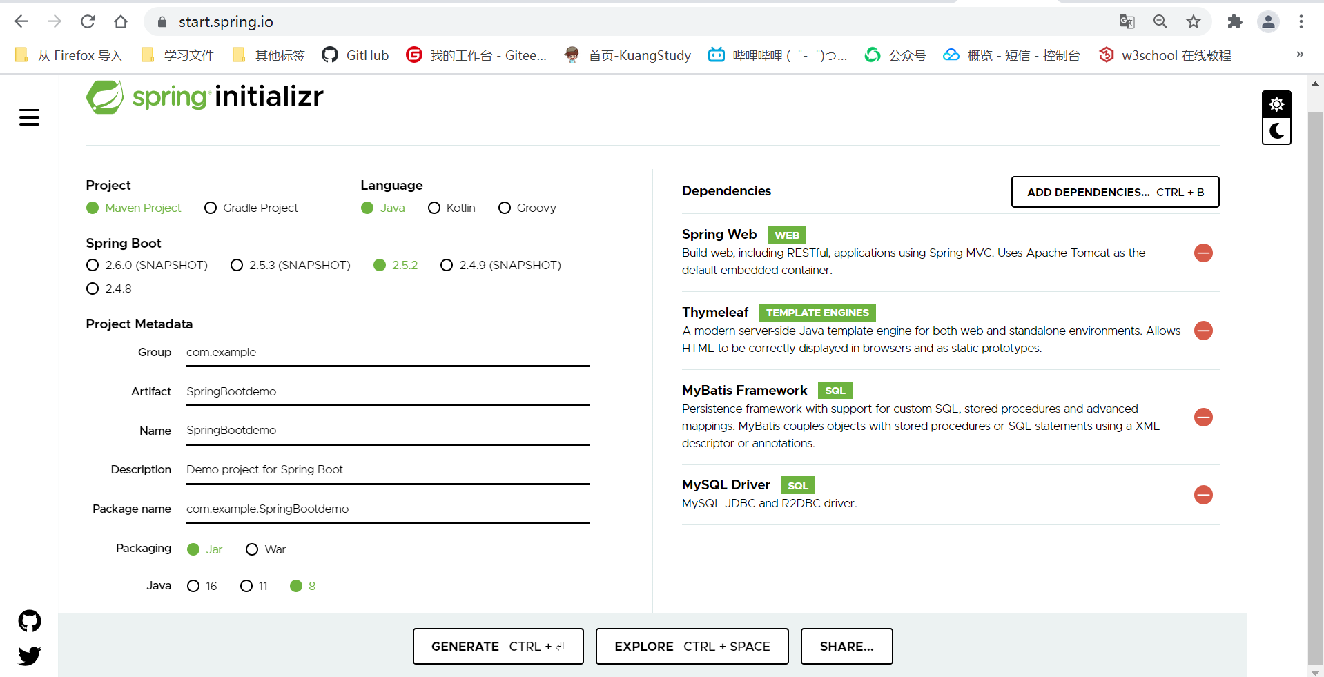Screen dimensions: 1324x677
Task: Open the GitHub icon in sidebar
Action: (30, 621)
